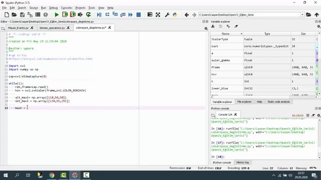Open the file list browser icon
321x180 pixels.
[38, 14]
